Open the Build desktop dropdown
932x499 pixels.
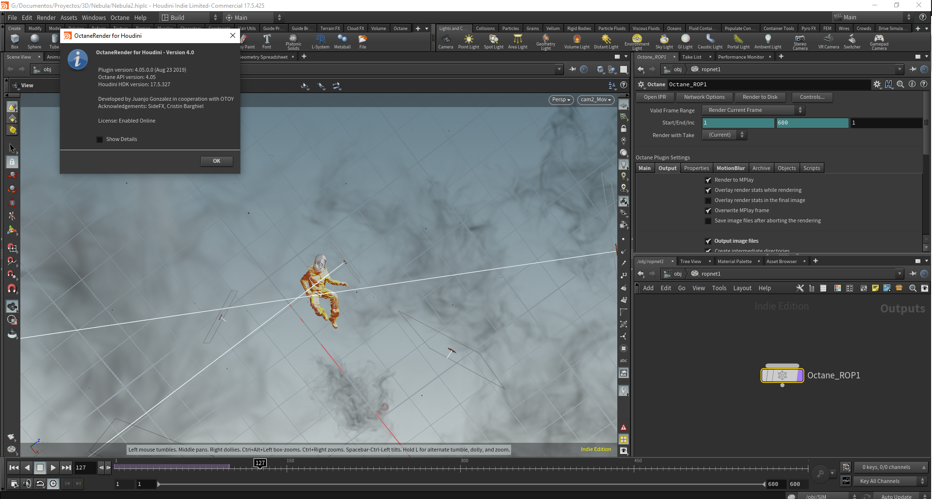tap(189, 18)
